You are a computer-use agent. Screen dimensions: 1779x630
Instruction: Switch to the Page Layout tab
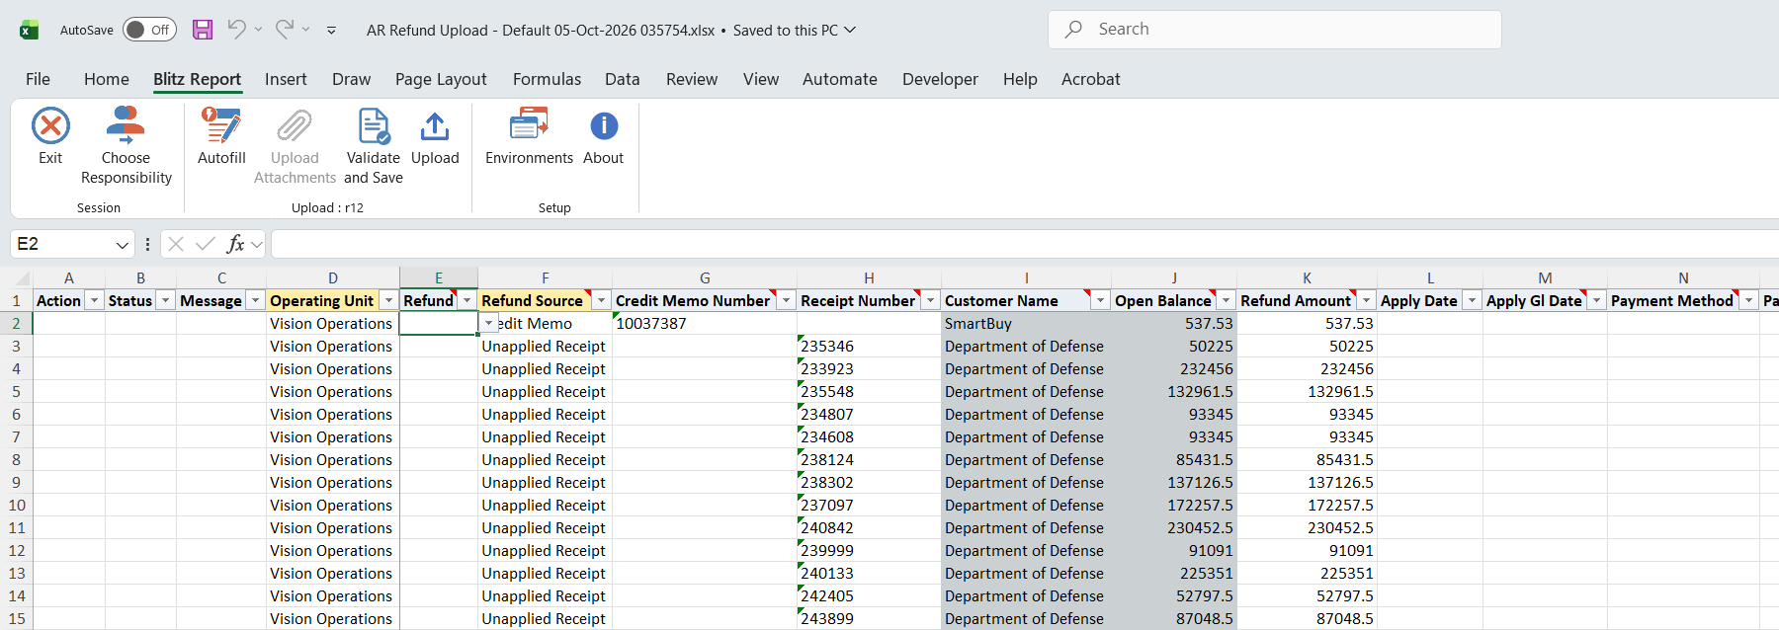441,79
